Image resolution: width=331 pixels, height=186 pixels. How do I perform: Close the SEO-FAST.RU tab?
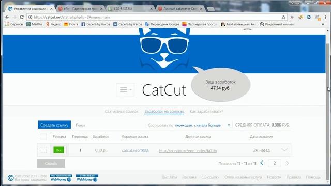(x=151, y=9)
